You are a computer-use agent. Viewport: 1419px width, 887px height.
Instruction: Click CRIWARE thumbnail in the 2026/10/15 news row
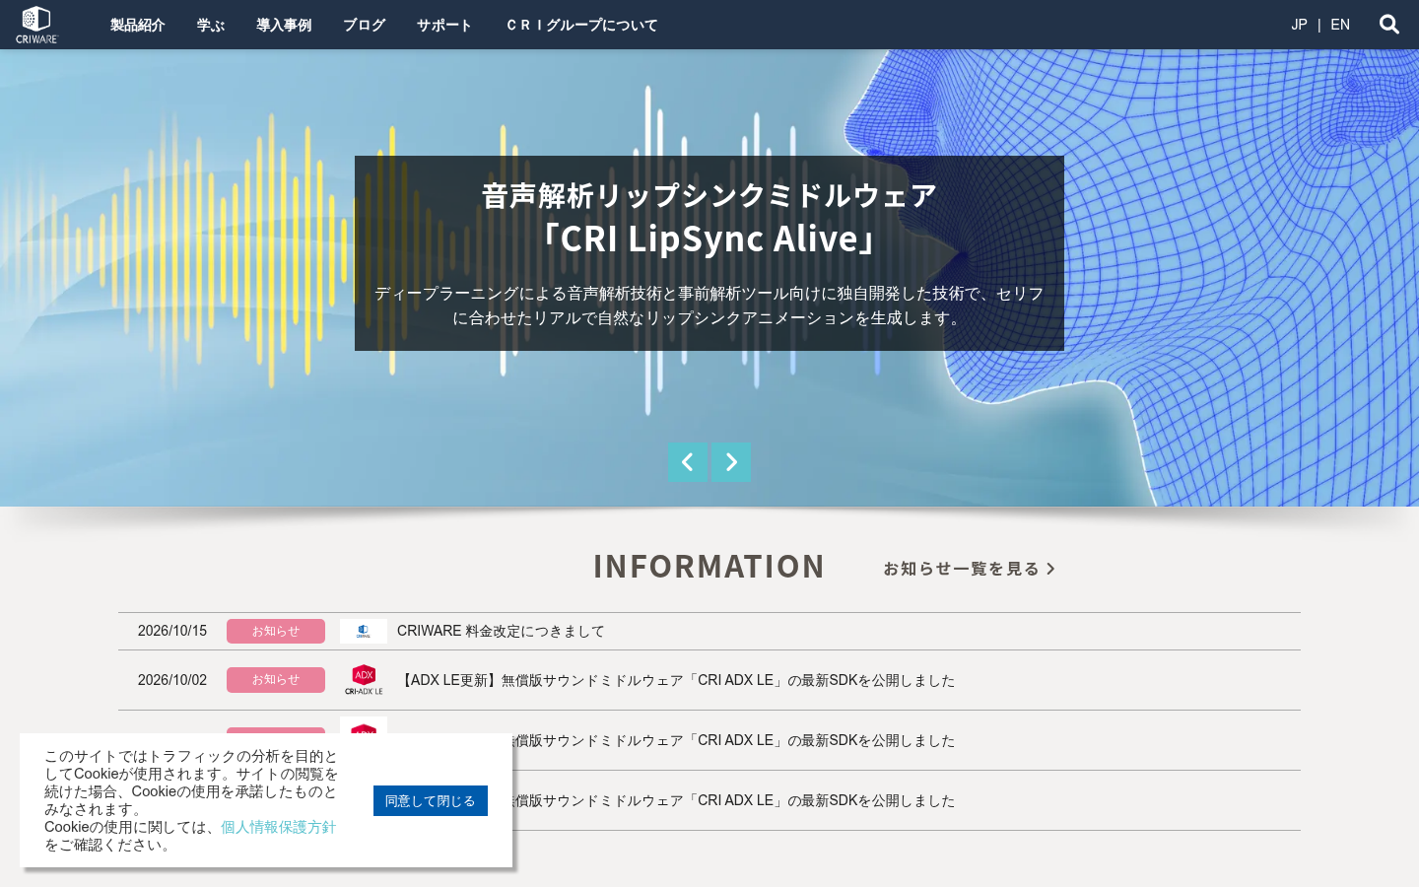pyautogui.click(x=364, y=631)
